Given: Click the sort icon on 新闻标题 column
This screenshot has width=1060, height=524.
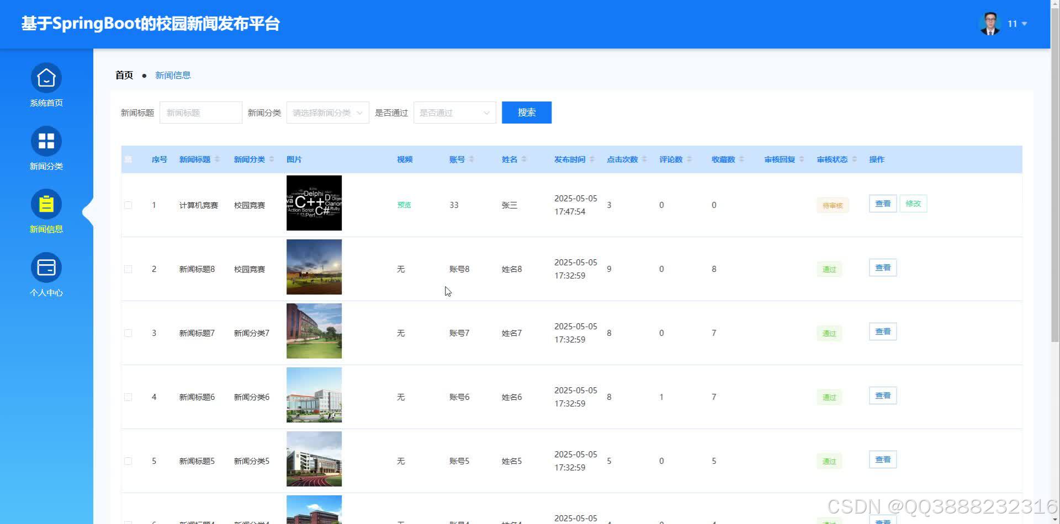Looking at the screenshot, I should [x=218, y=159].
